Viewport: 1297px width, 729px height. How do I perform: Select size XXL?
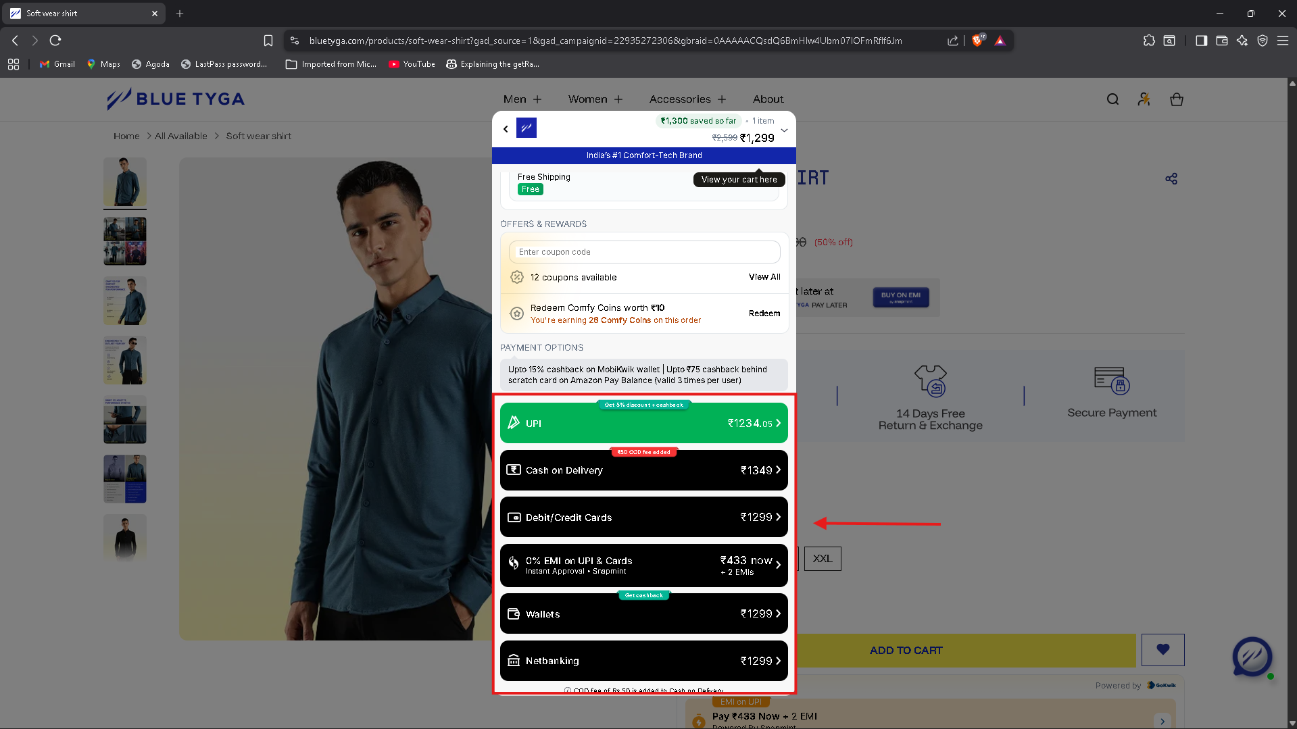823,559
